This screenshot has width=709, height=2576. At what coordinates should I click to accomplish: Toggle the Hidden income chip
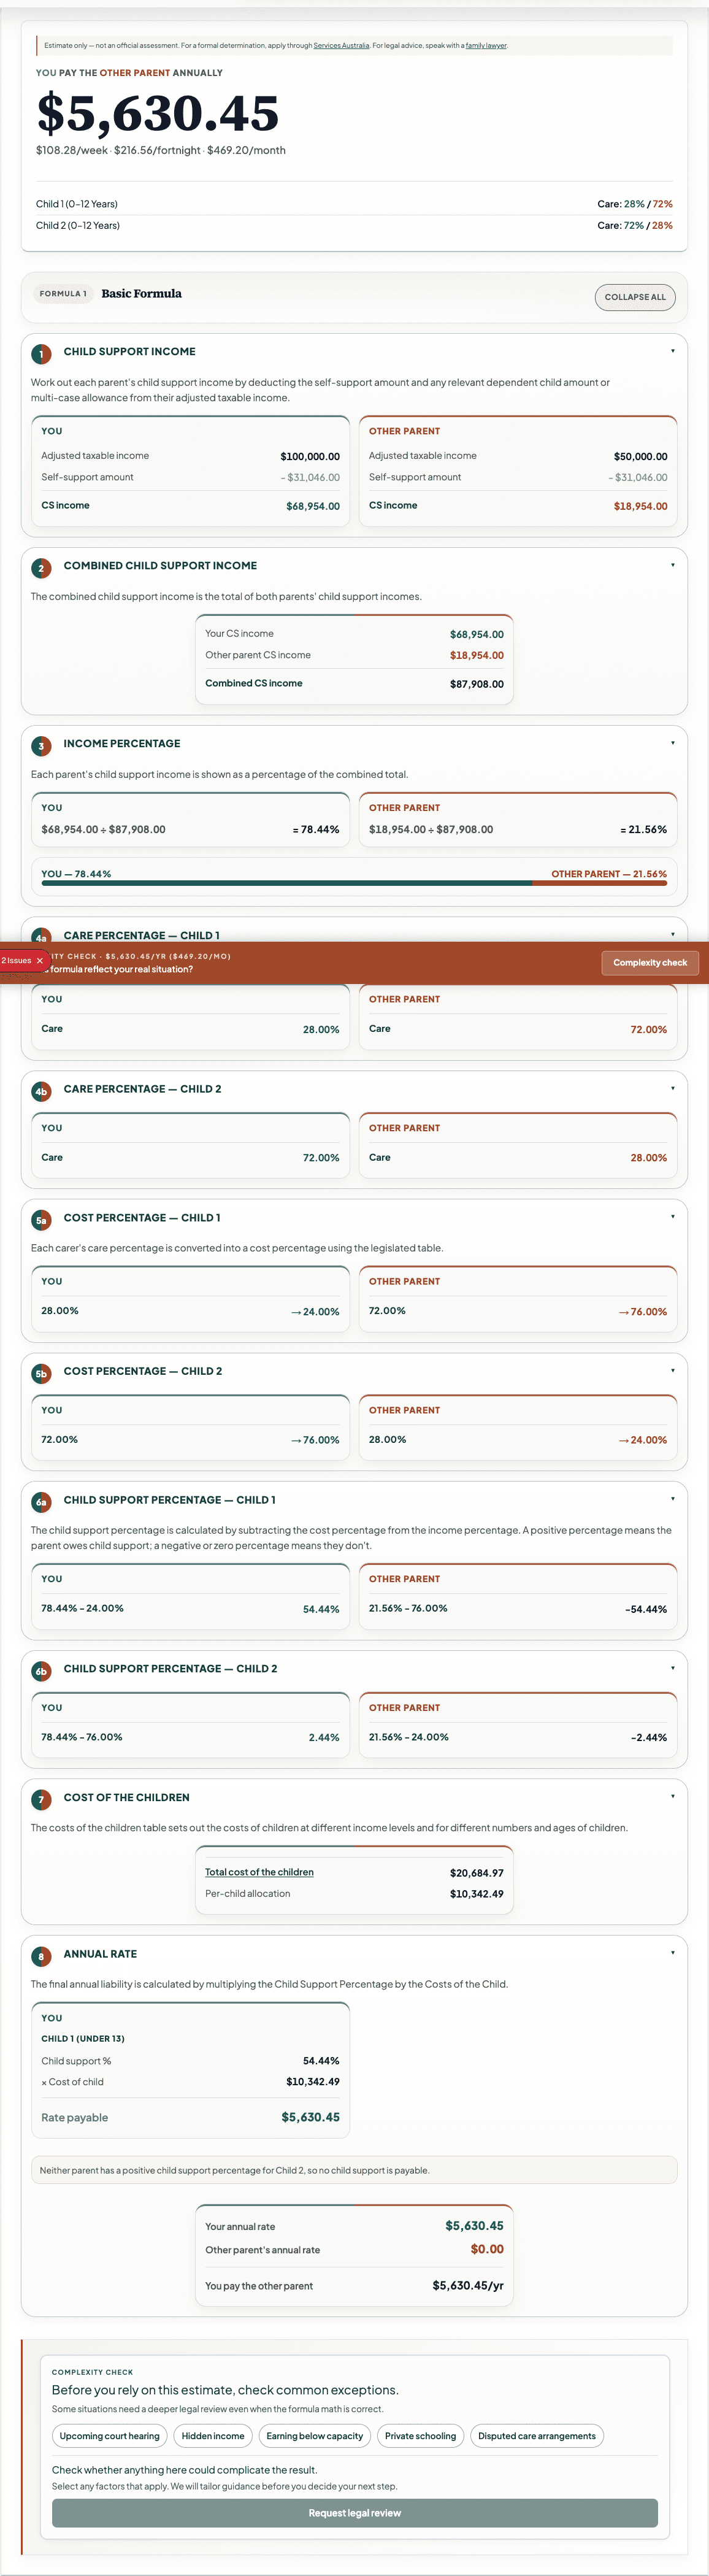[x=213, y=2436]
